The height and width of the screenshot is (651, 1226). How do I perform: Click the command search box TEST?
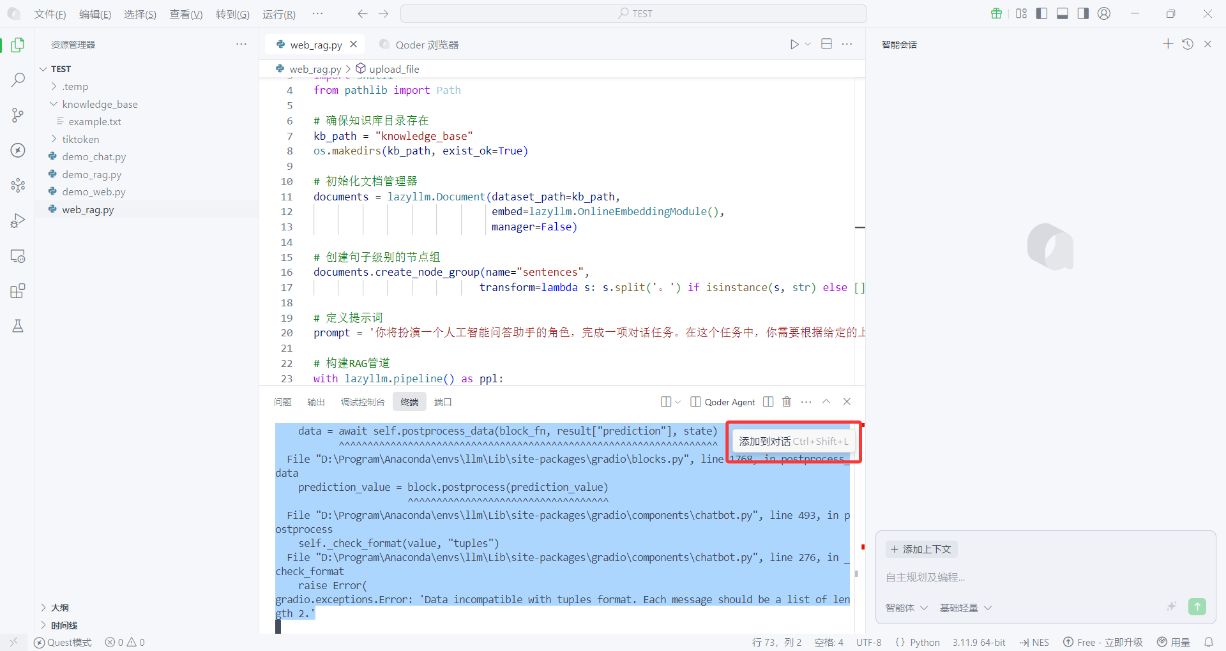click(x=633, y=13)
